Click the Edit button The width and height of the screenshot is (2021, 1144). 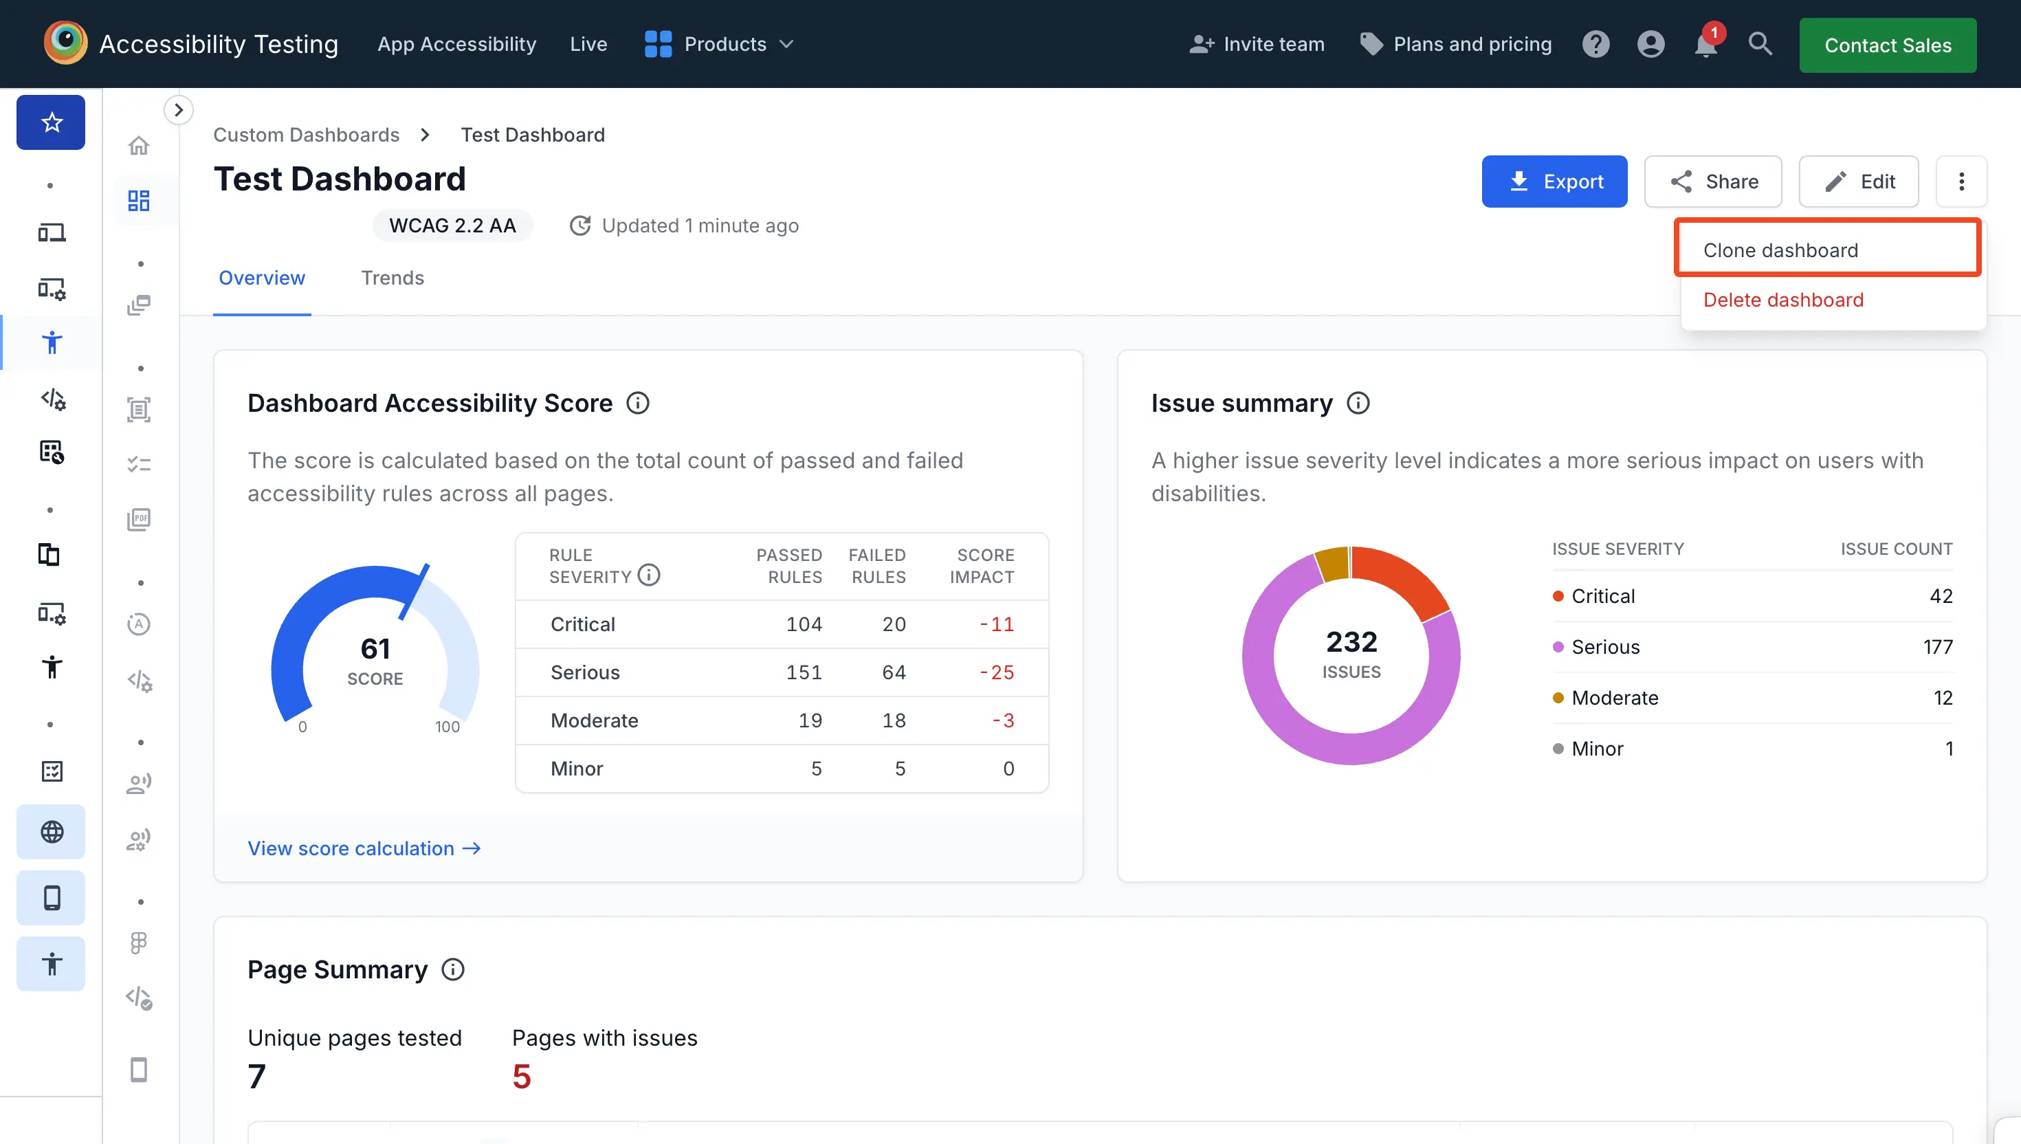(x=1858, y=181)
